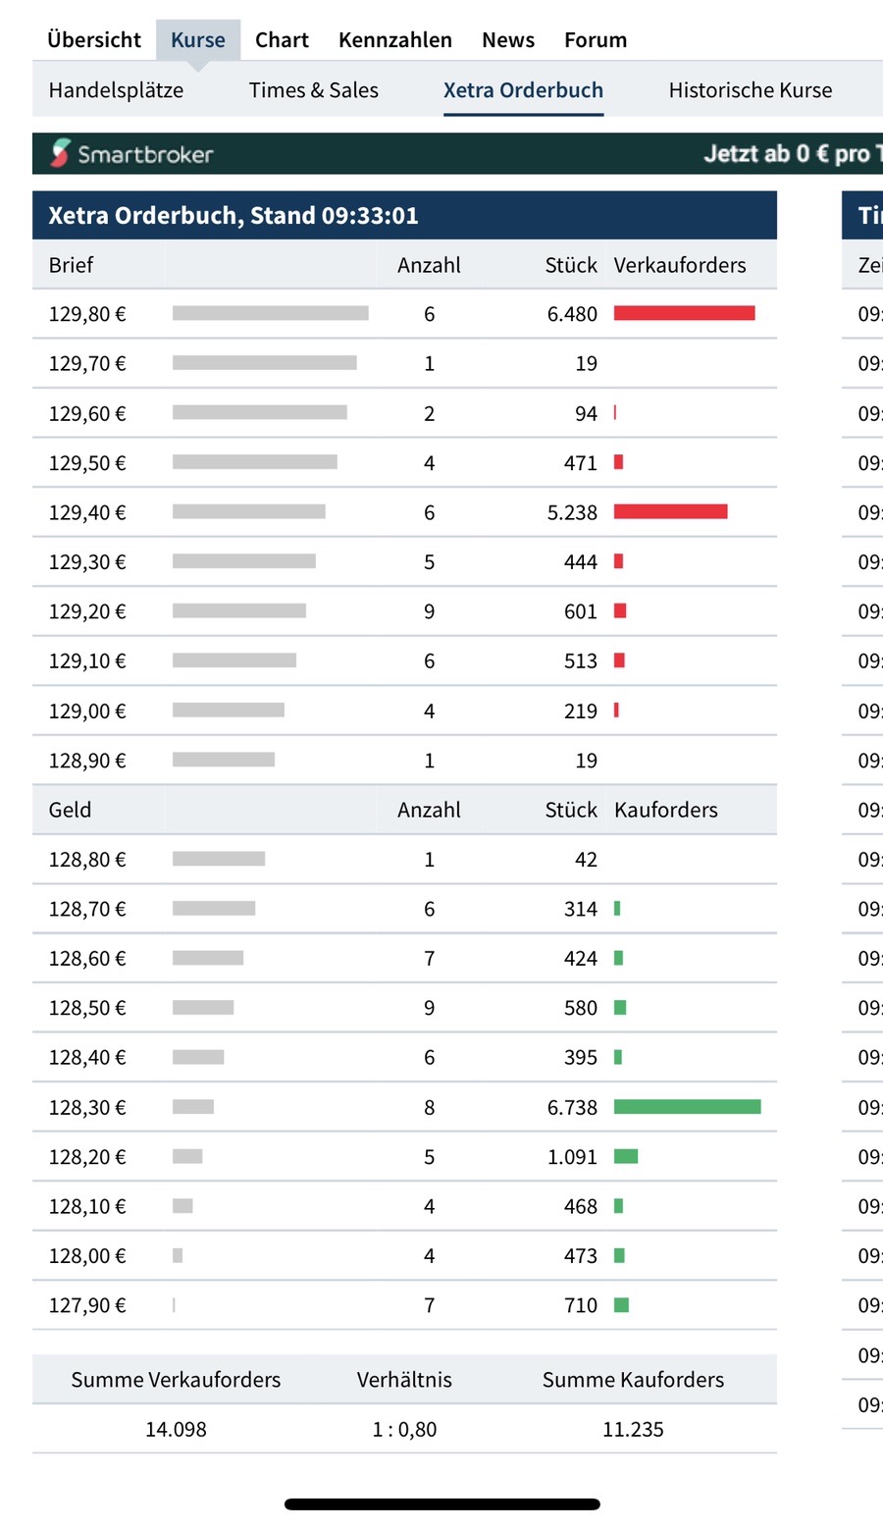The height and width of the screenshot is (1529, 883).
Task: Select the Xetra Orderbuch sub-tab
Action: [523, 90]
